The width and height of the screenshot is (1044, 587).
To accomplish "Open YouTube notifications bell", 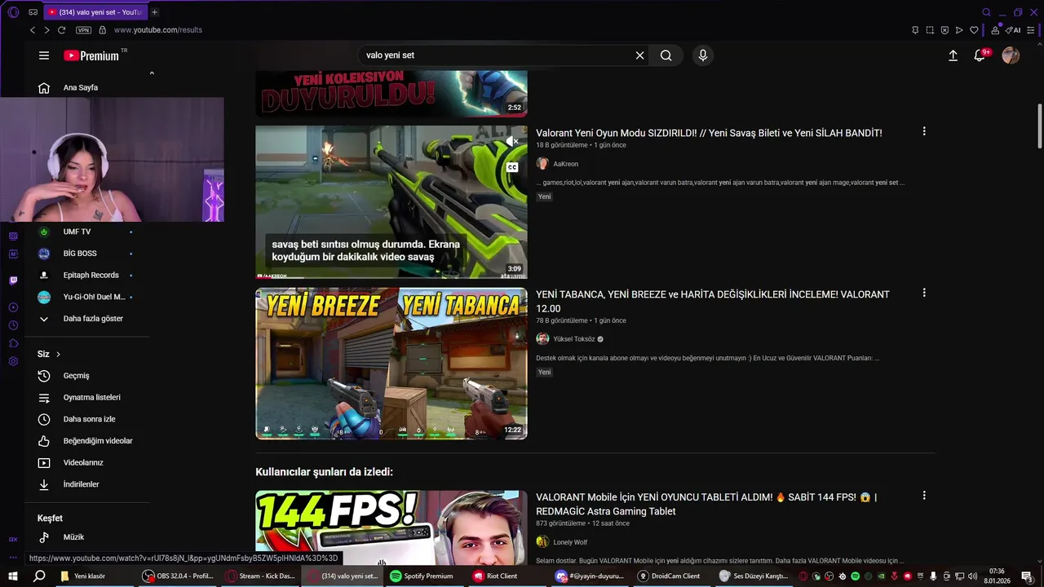I will (x=980, y=55).
